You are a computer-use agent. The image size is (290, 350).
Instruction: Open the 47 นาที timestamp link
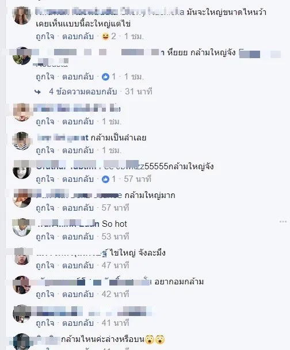[115, 265]
